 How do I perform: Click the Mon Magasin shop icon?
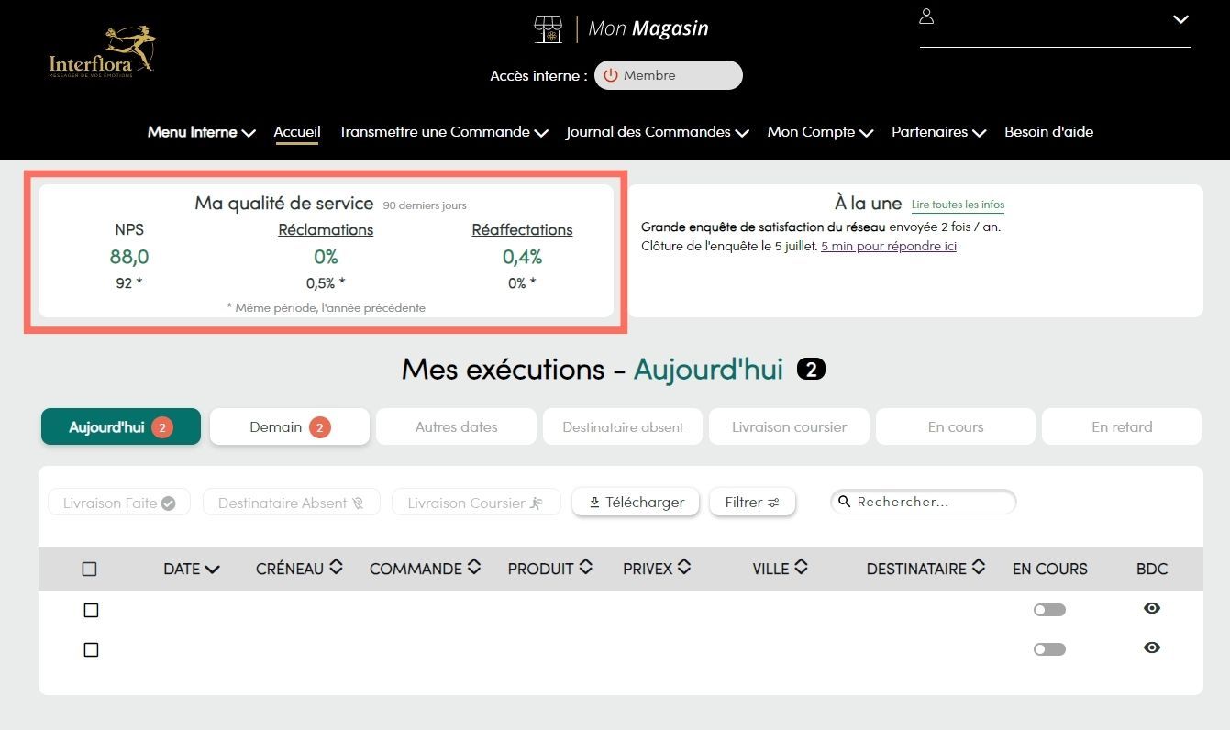pos(548,28)
